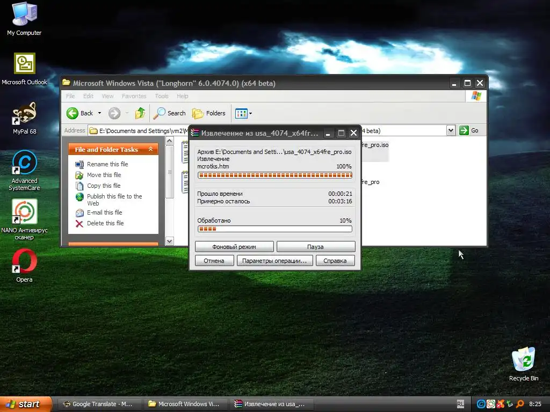Expand the Address bar dropdown
Image resolution: width=550 pixels, height=412 pixels.
tap(451, 130)
